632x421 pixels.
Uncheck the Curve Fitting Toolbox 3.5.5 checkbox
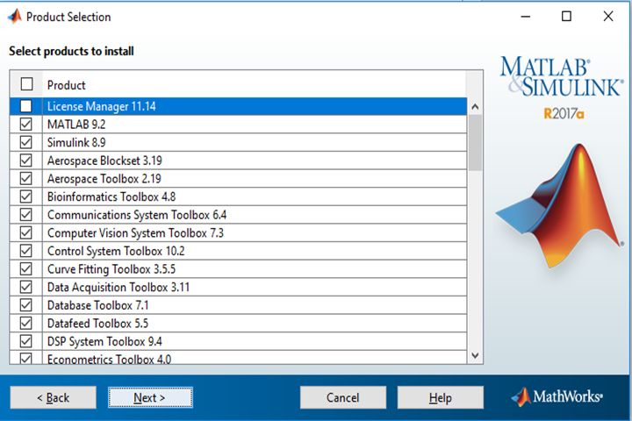pyautogui.click(x=25, y=268)
